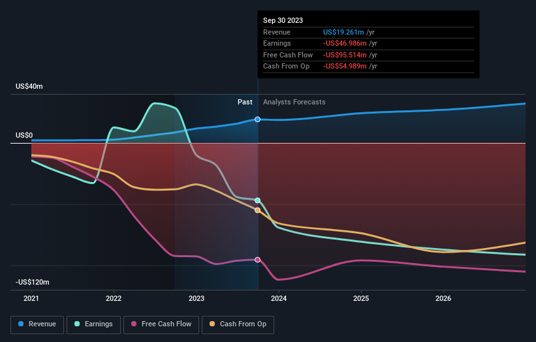Image resolution: width=536 pixels, height=342 pixels.
Task: Click the 2025 x-axis label
Action: pos(361,299)
